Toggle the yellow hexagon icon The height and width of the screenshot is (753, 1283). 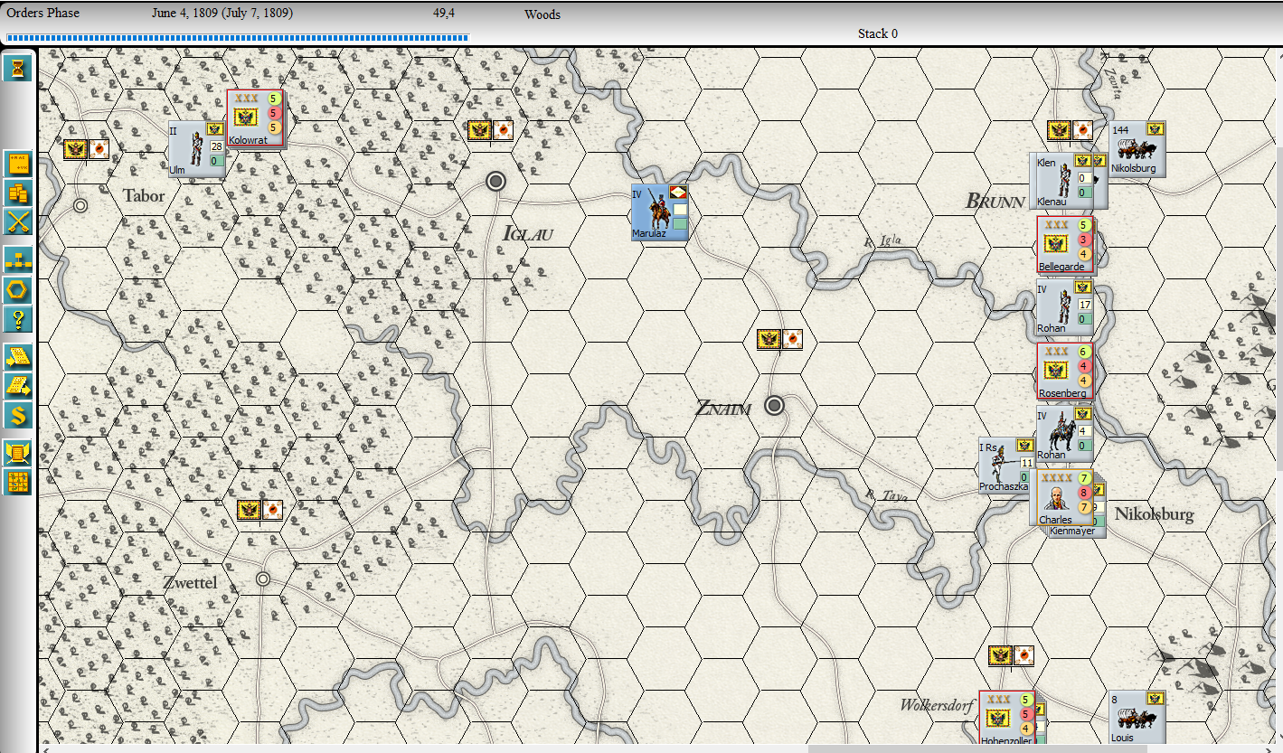click(x=18, y=289)
